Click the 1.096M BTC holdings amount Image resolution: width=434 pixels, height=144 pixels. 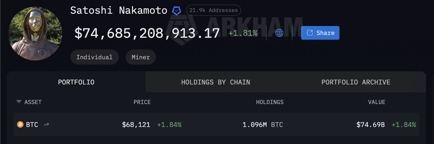[262, 125]
